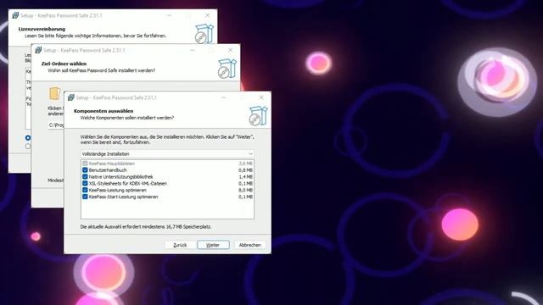Open the Vollständige Installation dropdown

(x=168, y=154)
